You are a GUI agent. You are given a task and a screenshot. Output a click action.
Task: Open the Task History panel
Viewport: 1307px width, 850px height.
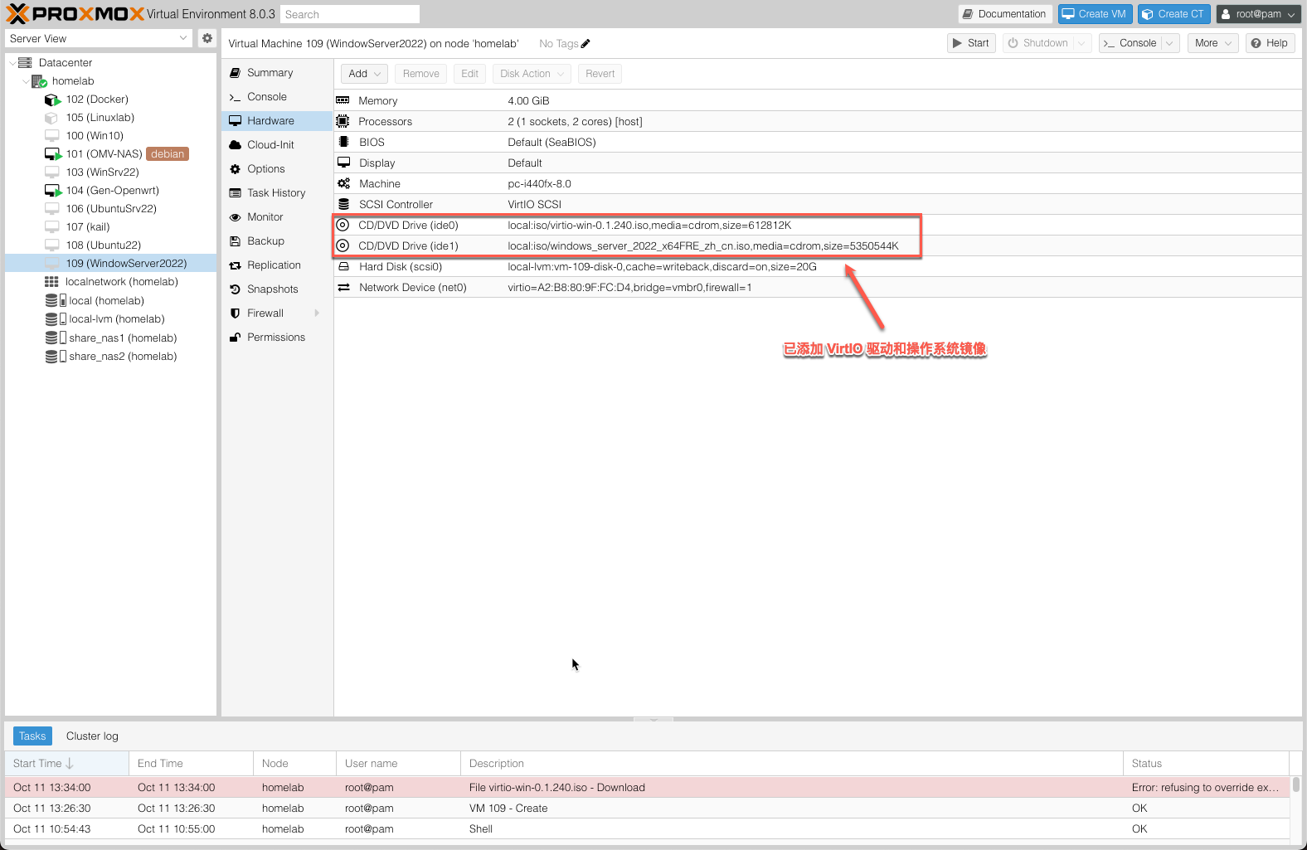click(x=277, y=193)
